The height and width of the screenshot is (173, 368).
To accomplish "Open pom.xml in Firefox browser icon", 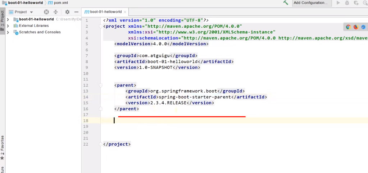I will point(356,27).
